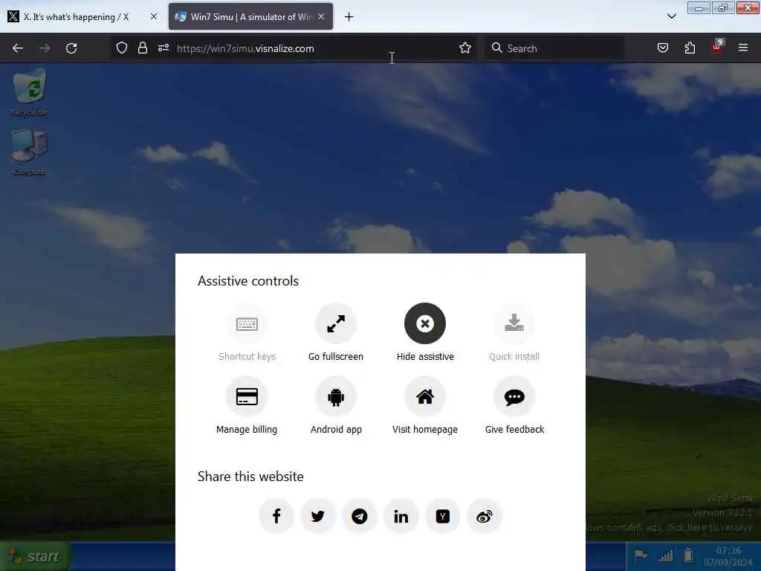This screenshot has height=571, width=761.
Task: Click the Quick install download icon
Action: (x=514, y=324)
